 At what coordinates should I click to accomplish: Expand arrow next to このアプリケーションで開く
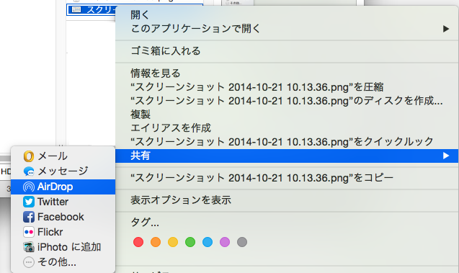click(x=446, y=29)
